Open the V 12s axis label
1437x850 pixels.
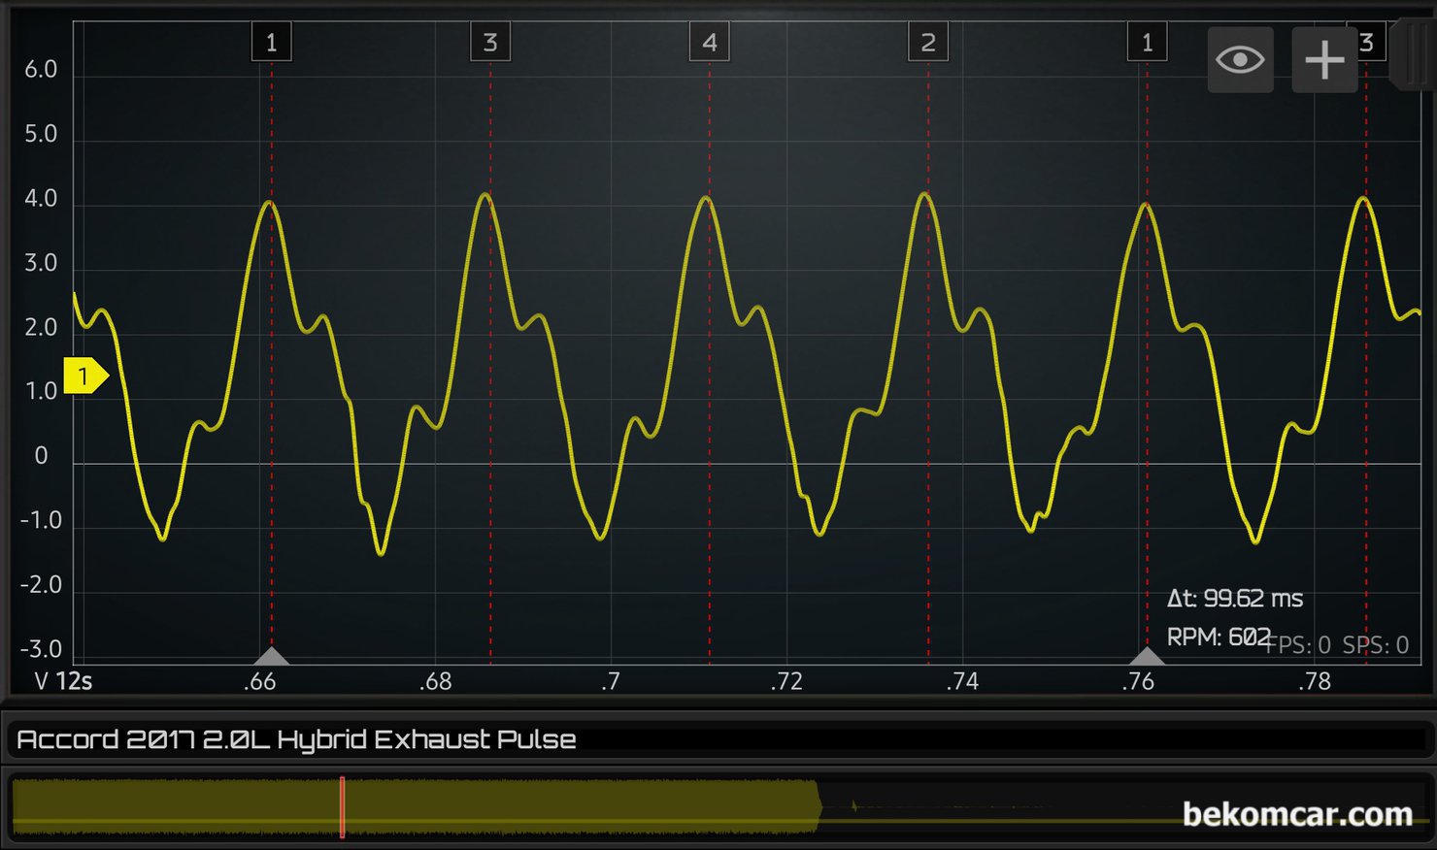[x=63, y=681]
